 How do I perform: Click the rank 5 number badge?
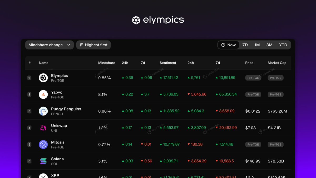pyautogui.click(x=29, y=144)
